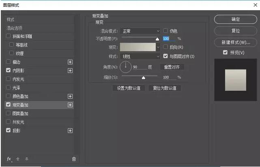This screenshot has height=167, width=260.
Task: Click the 复位为默认值 button
Action: pos(165,88)
